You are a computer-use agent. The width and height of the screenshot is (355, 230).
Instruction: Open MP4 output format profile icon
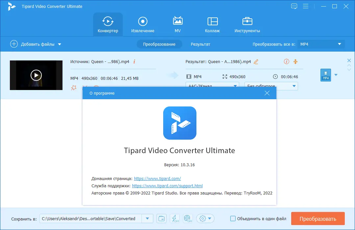326,75
